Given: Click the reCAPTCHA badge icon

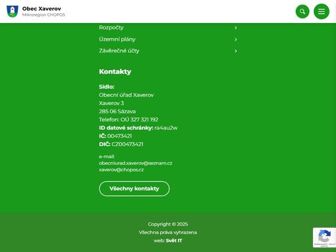Looking at the screenshot, I should pos(324,238).
